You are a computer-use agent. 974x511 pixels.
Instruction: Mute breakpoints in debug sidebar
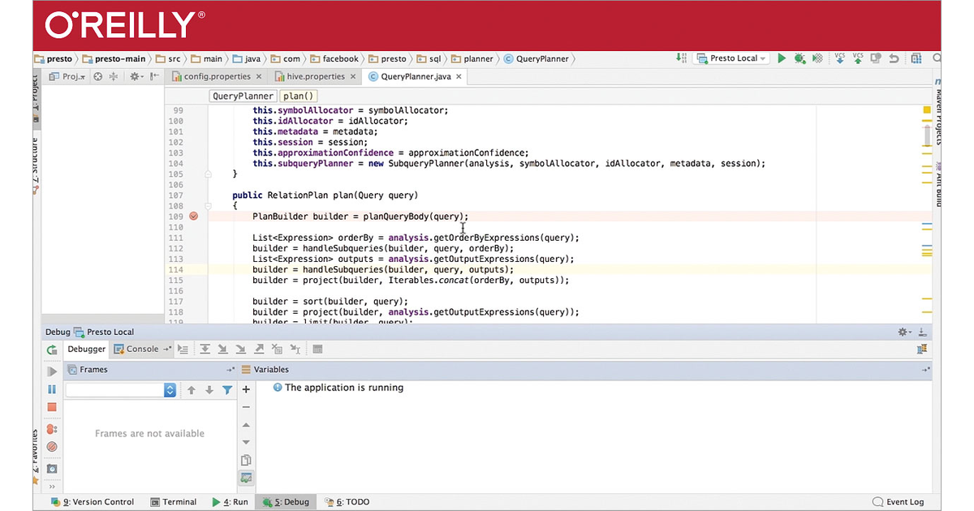tap(52, 447)
